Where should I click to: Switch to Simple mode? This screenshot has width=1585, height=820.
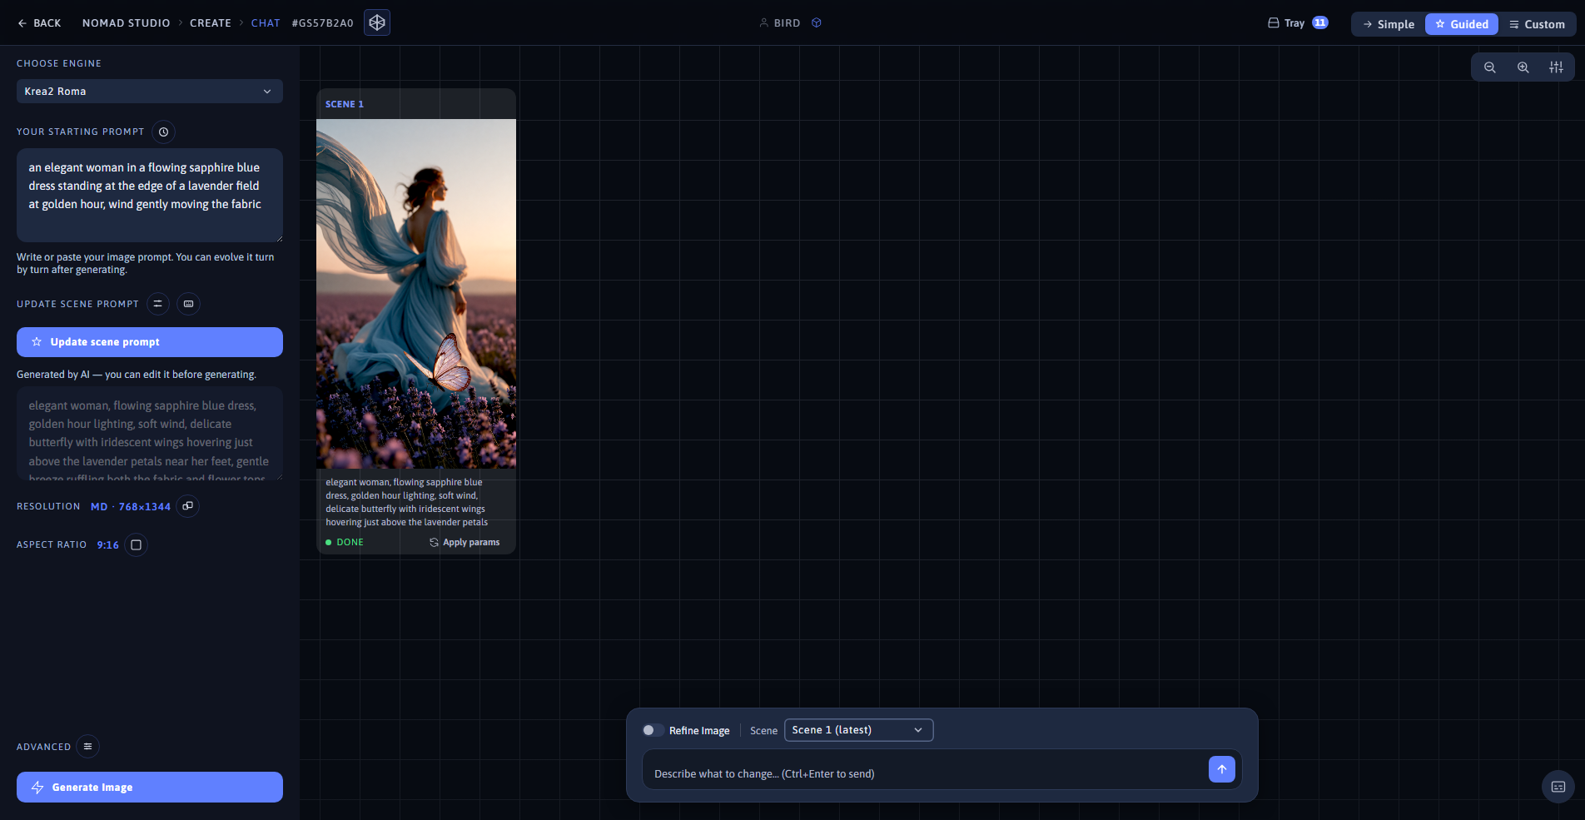1389,24
